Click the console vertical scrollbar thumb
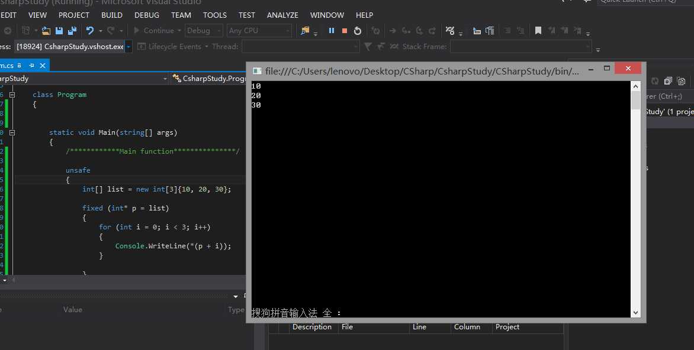Viewport: 694px width, 350px height. (x=635, y=101)
